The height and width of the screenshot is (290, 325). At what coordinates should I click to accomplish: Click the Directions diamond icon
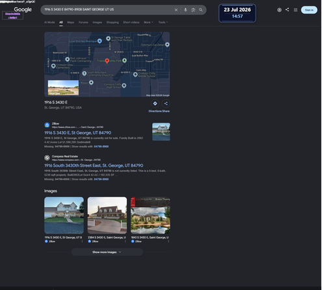155,103
